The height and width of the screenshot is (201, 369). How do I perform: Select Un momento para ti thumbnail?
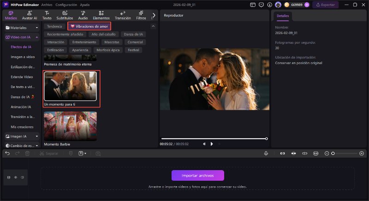click(70, 86)
